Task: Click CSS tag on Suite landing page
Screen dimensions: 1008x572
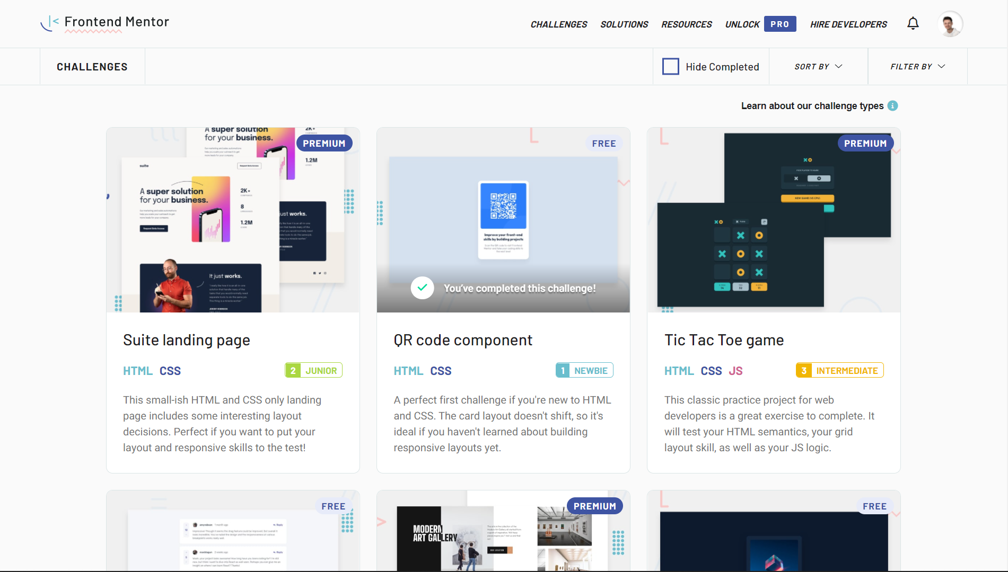Action: coord(170,371)
